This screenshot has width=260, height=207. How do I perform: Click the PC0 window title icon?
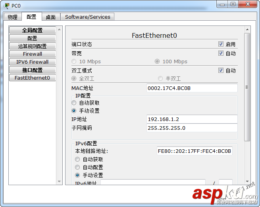[7, 6]
